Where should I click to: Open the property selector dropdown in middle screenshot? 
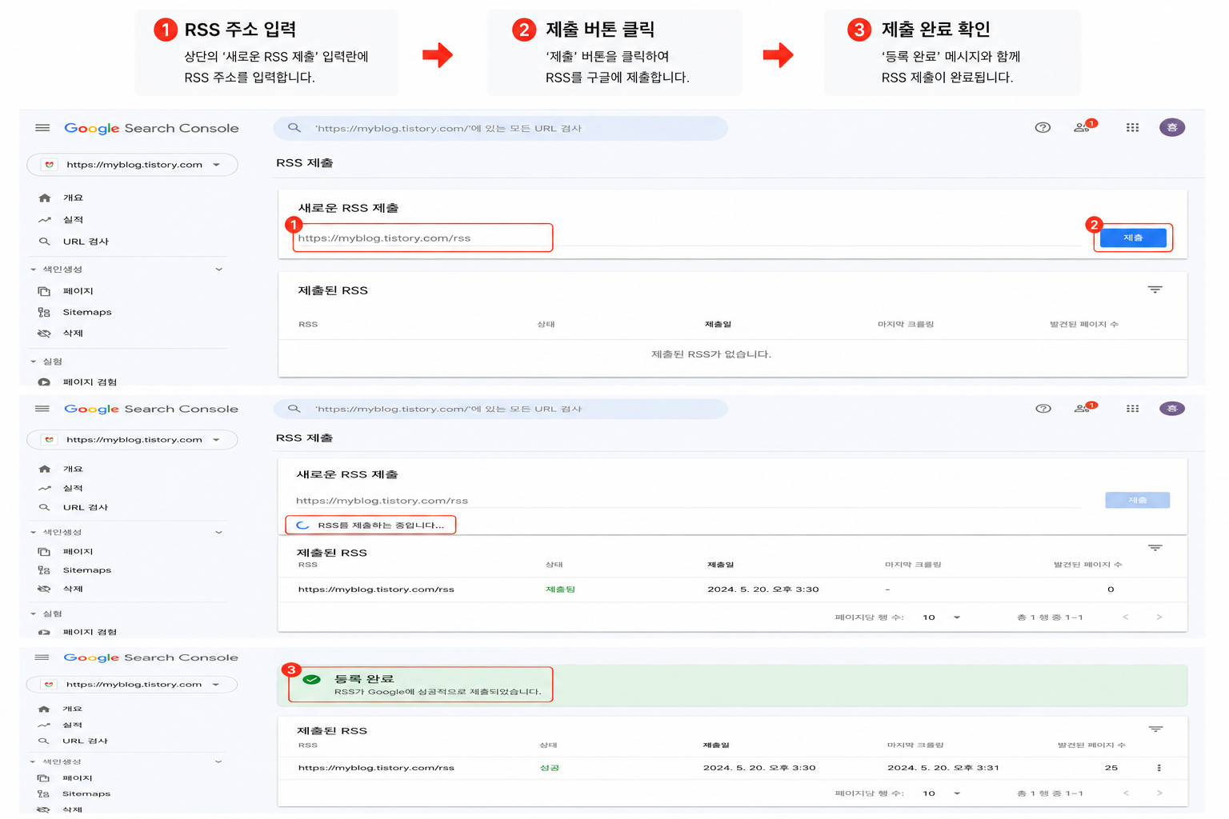pyautogui.click(x=132, y=440)
